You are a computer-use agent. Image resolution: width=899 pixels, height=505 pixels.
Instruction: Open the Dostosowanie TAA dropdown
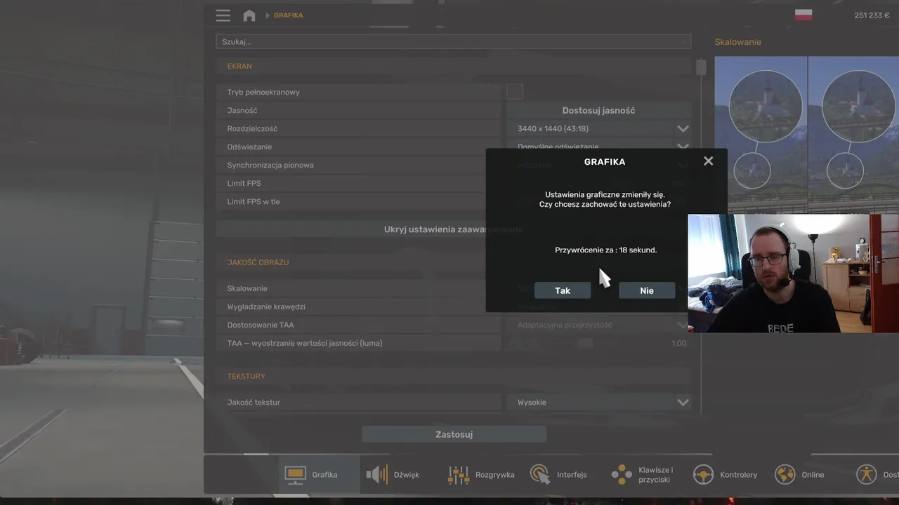pyautogui.click(x=598, y=325)
